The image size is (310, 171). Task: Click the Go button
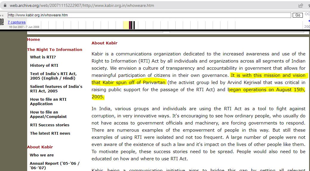click(298, 15)
